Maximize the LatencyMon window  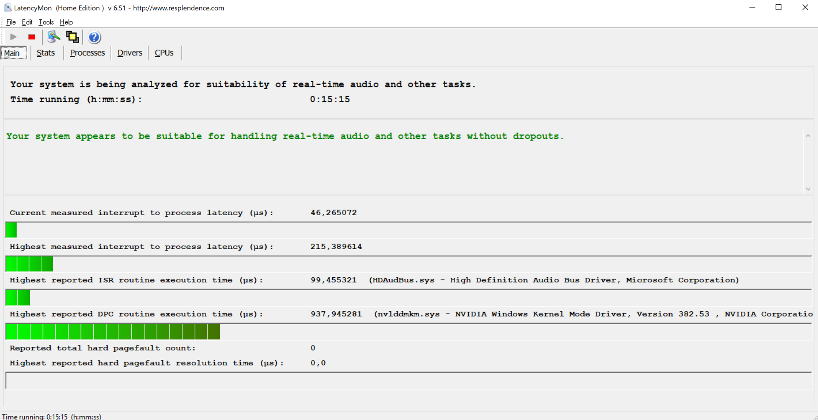[778, 8]
